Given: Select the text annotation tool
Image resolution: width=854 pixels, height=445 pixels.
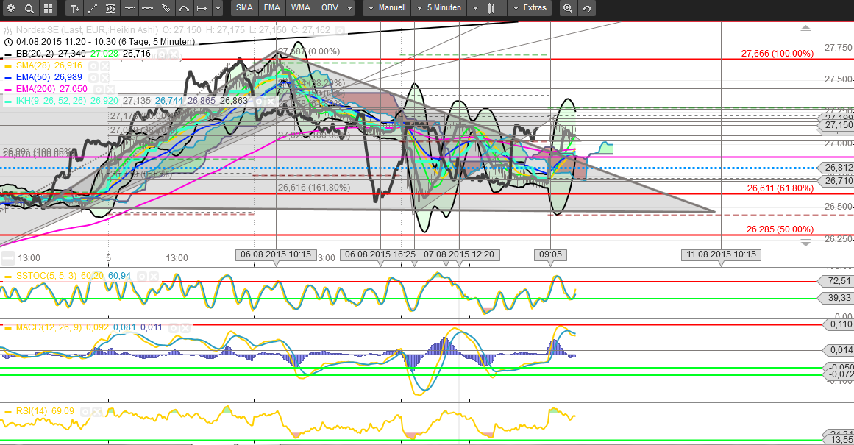Looking at the screenshot, I should click(74, 9).
